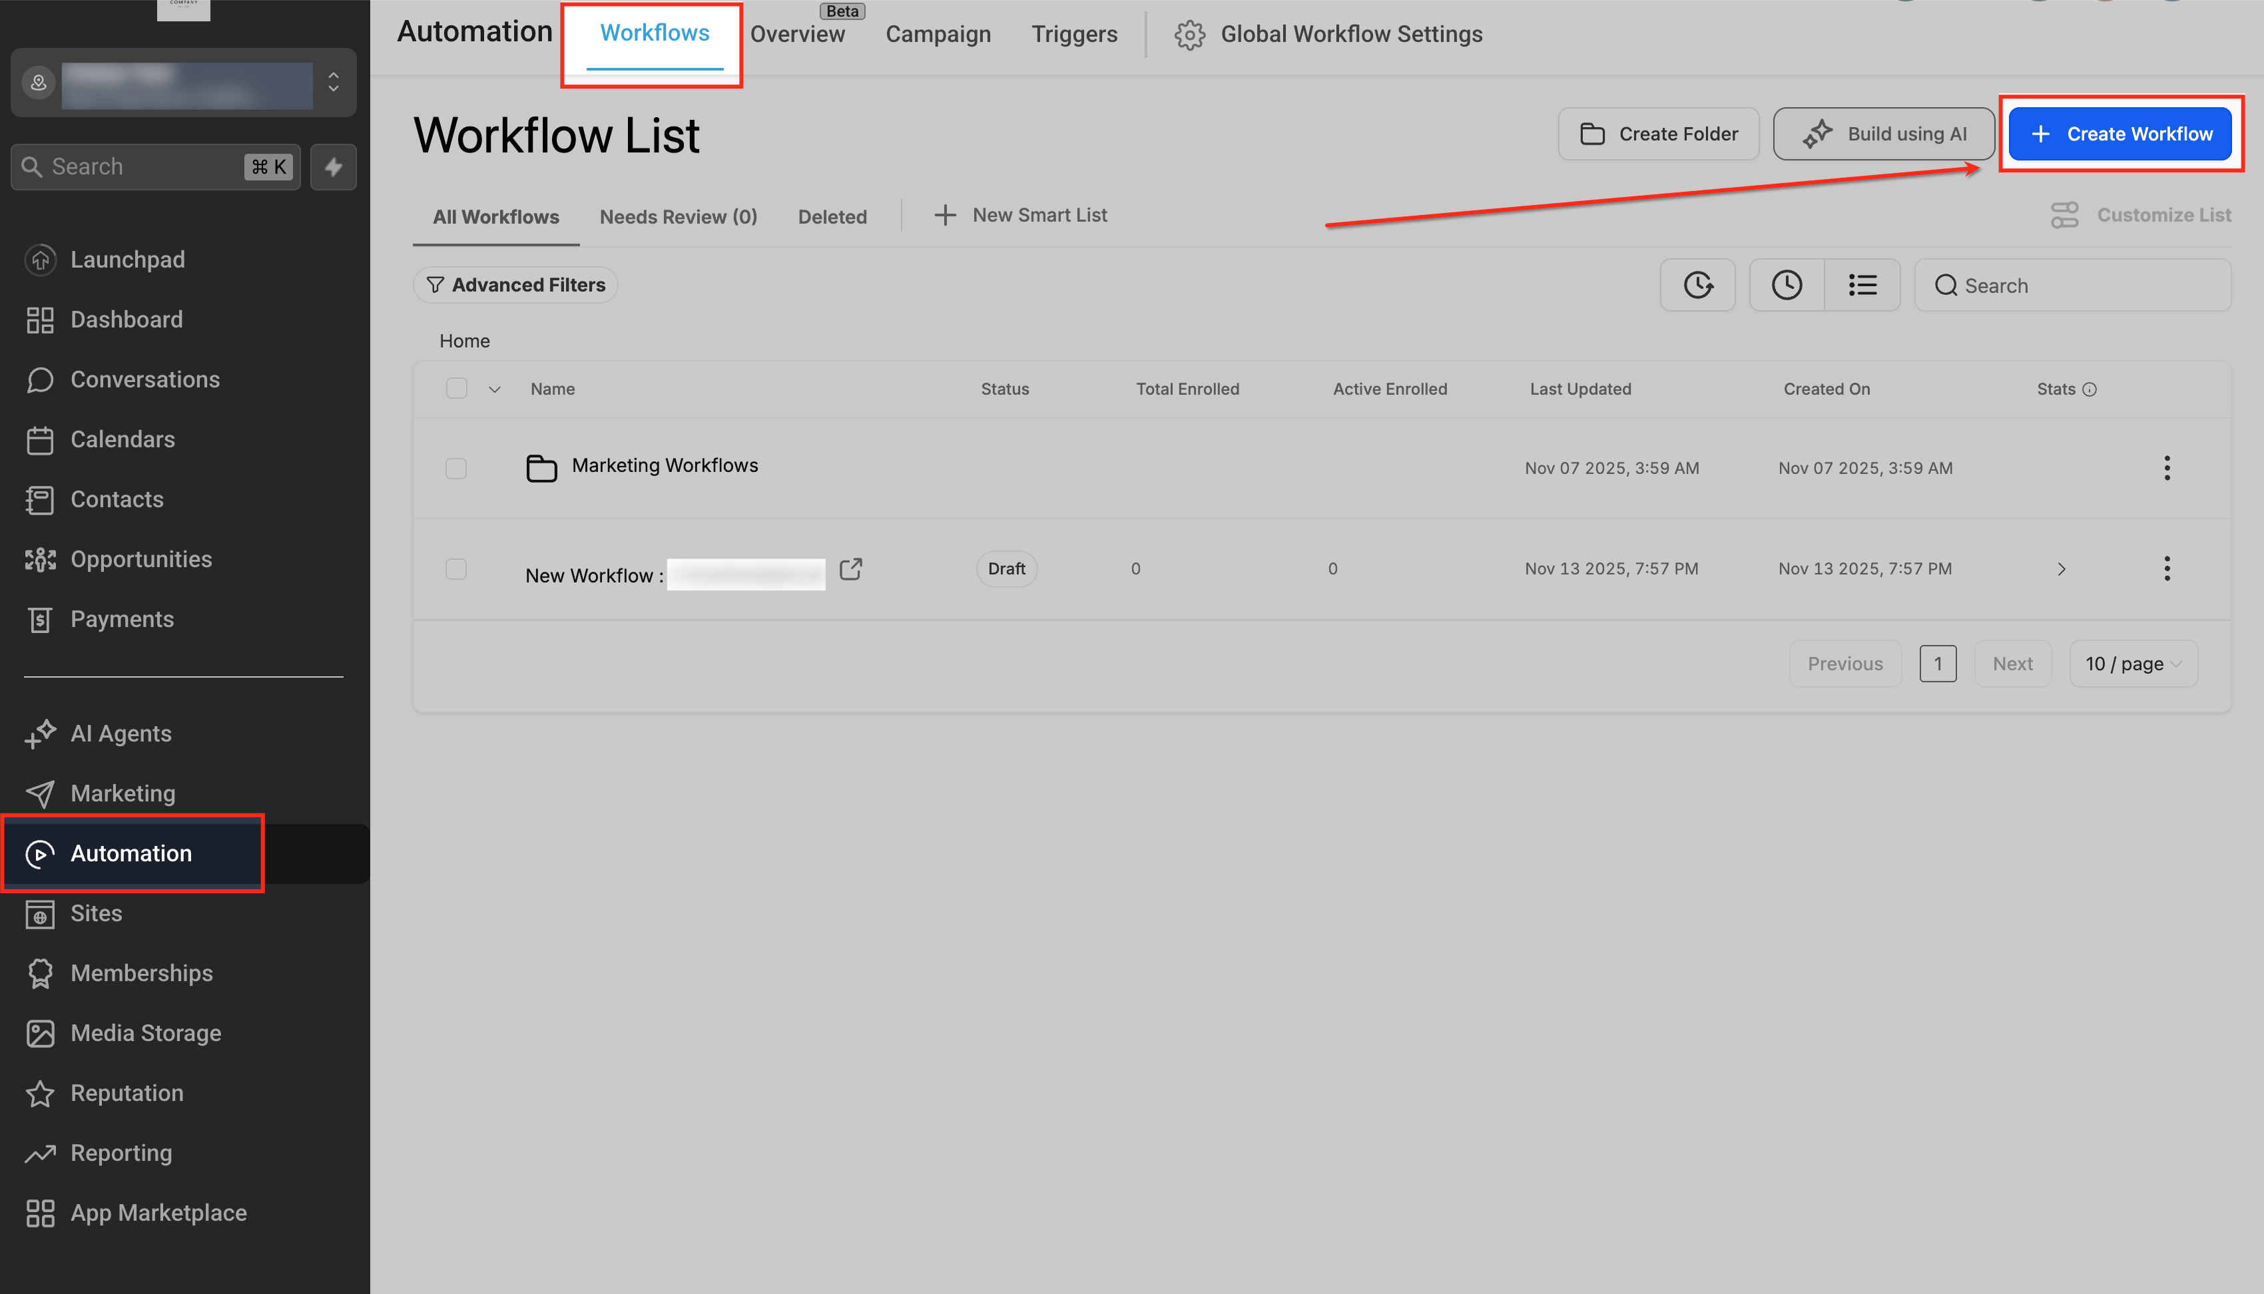Image resolution: width=2264 pixels, height=1294 pixels.
Task: Click the external link icon beside New Workflow
Action: pyautogui.click(x=851, y=569)
